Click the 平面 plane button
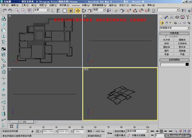Screen dimensions: 192x138 click(182, 54)
